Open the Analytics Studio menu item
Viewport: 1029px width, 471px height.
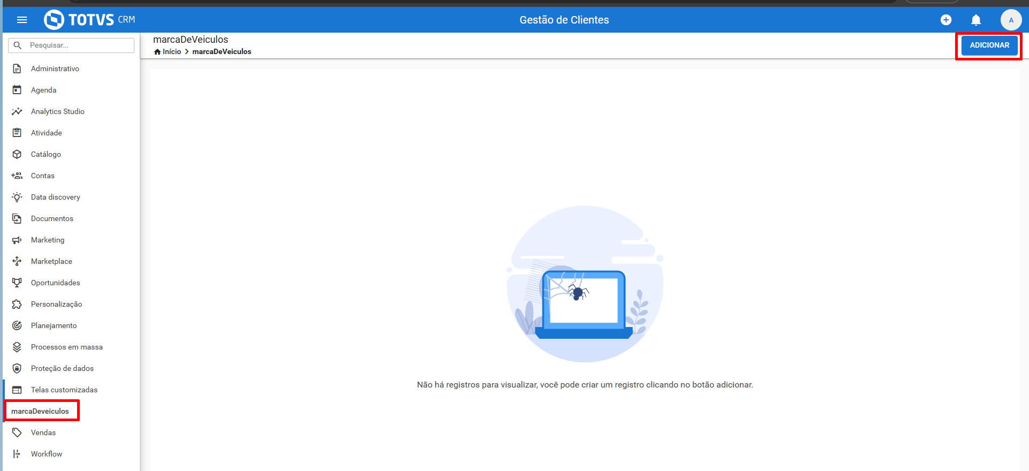point(71,111)
